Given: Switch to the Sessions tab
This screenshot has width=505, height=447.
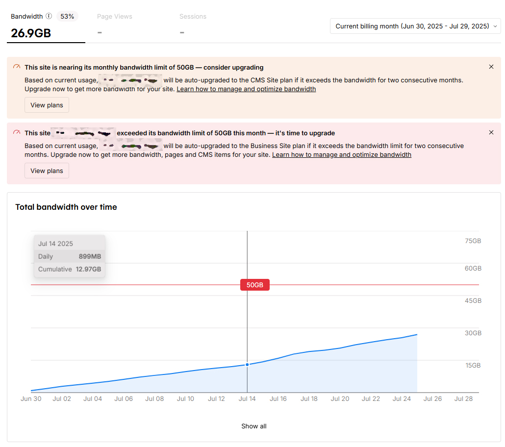Looking at the screenshot, I should click(193, 16).
